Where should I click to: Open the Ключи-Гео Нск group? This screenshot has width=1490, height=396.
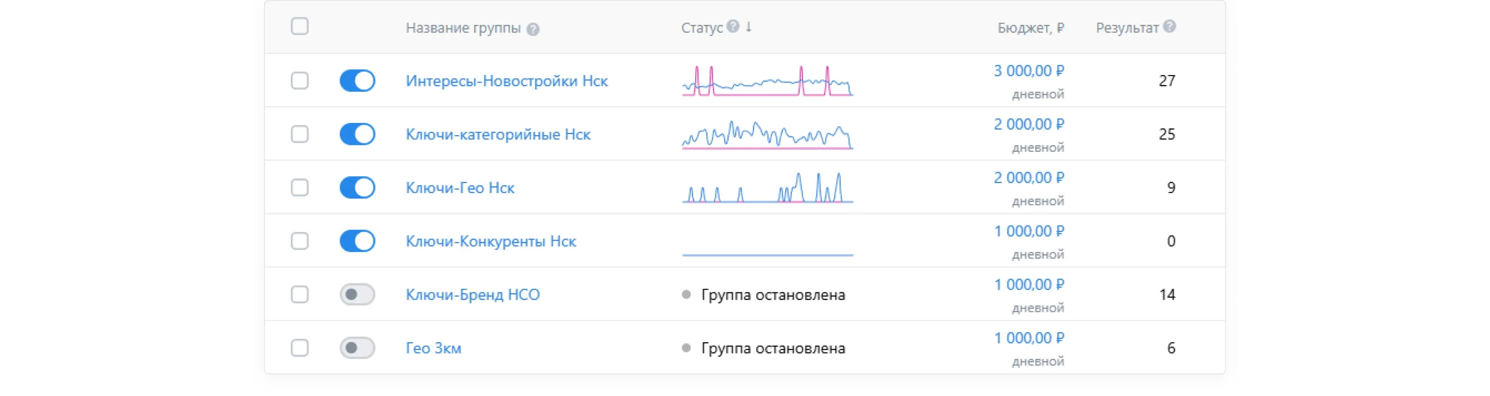coord(460,188)
